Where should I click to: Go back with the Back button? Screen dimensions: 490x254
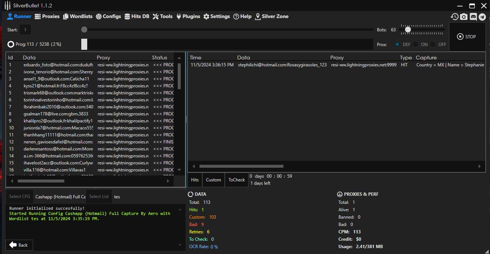19,245
